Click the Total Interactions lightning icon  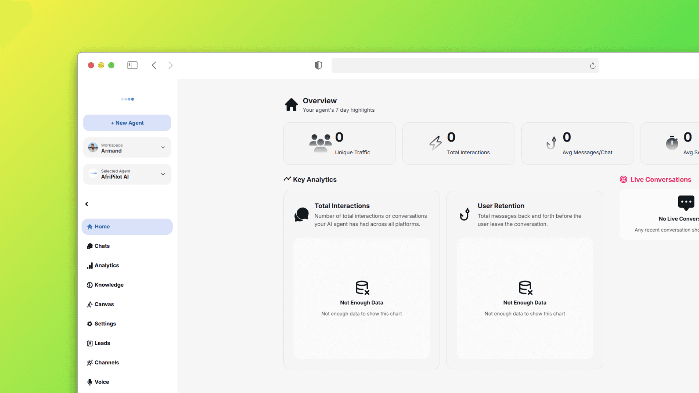[x=435, y=143]
